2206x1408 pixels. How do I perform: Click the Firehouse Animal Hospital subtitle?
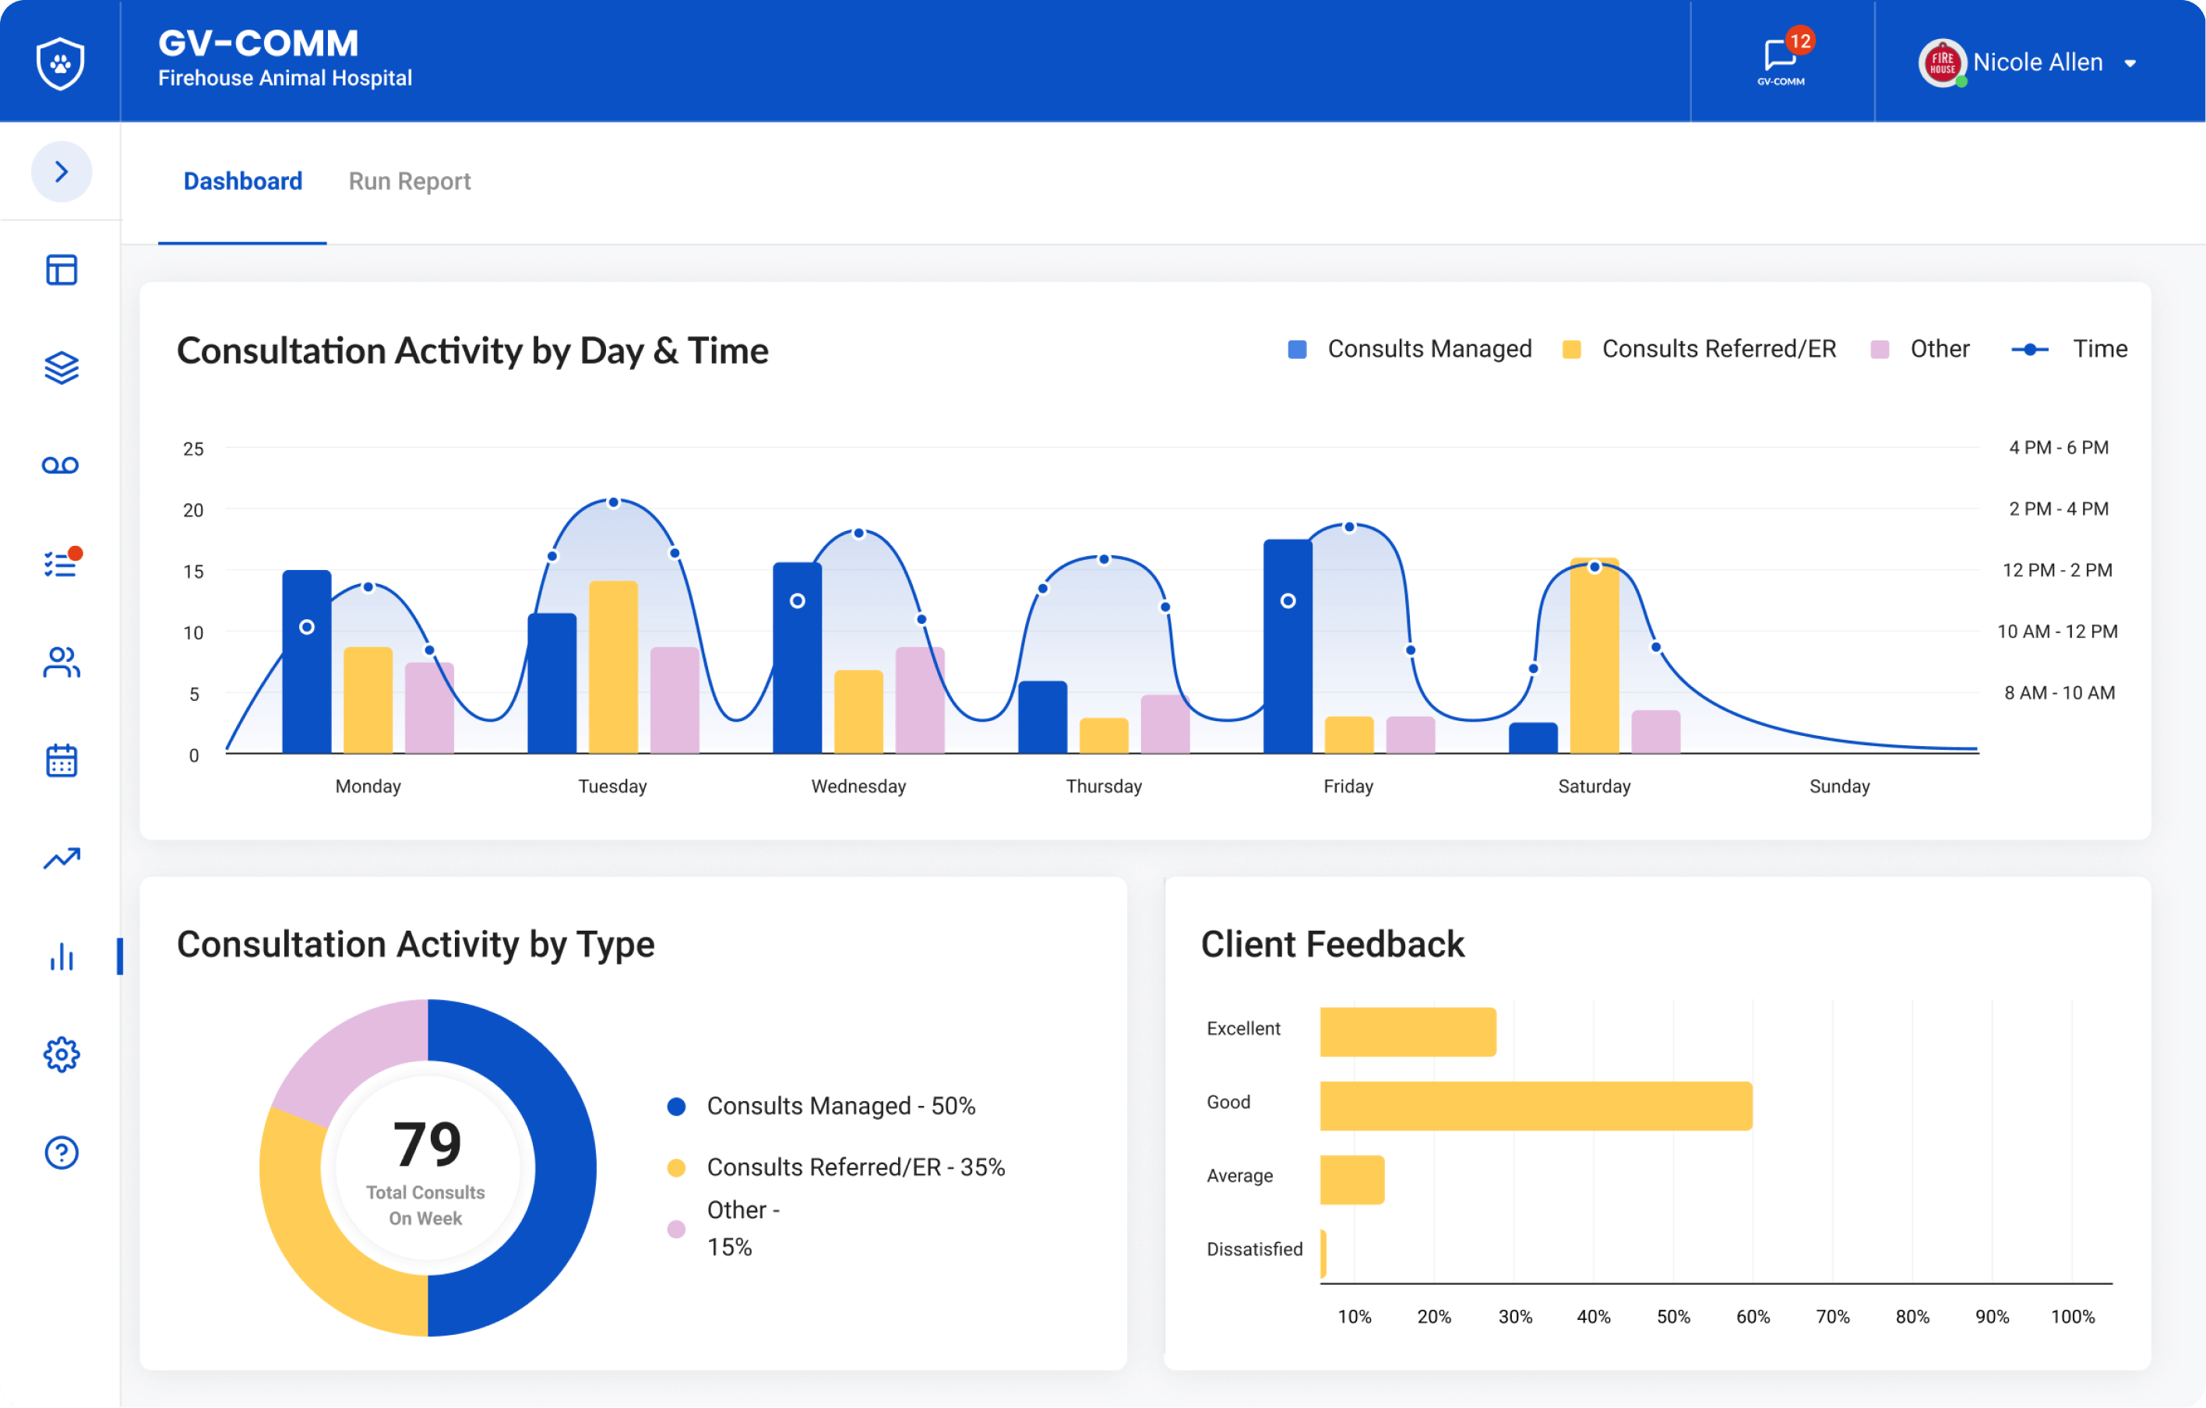285,79
